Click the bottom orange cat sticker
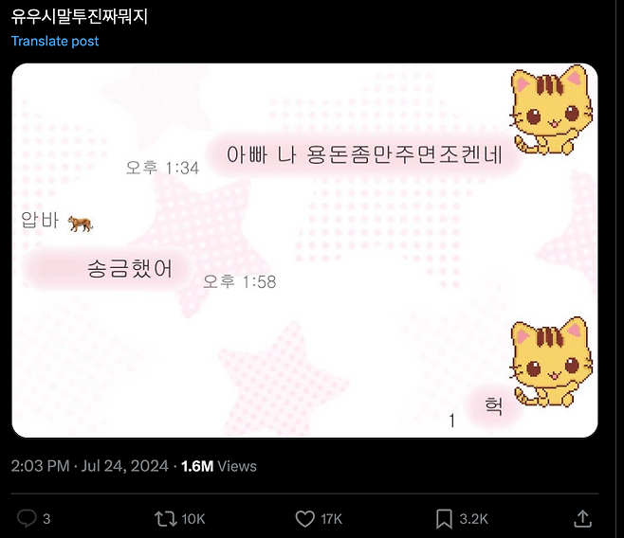 click(x=551, y=362)
